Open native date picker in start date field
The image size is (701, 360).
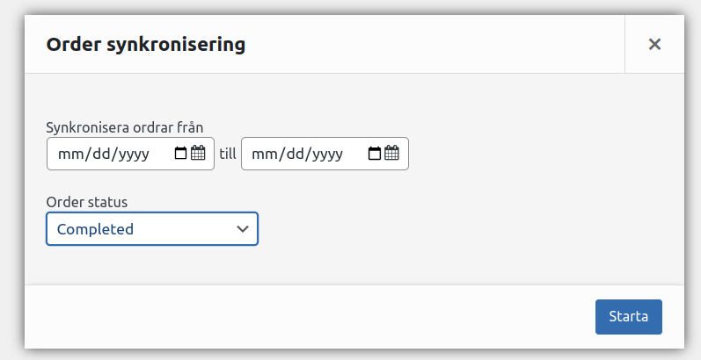click(181, 154)
